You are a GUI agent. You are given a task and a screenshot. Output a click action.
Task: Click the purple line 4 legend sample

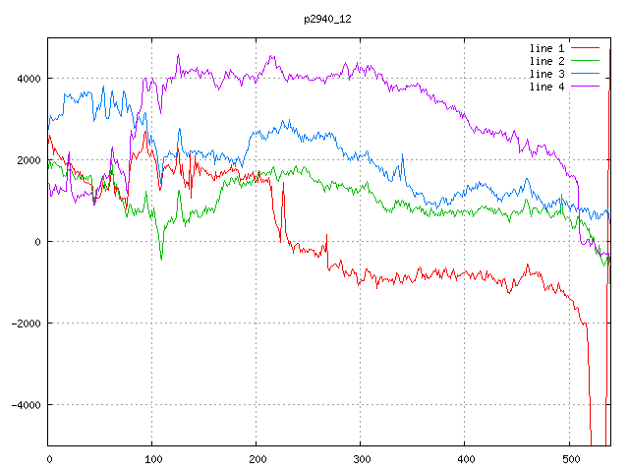point(585,87)
